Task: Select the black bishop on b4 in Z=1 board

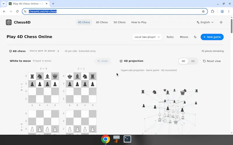Action: click(x=77, y=76)
